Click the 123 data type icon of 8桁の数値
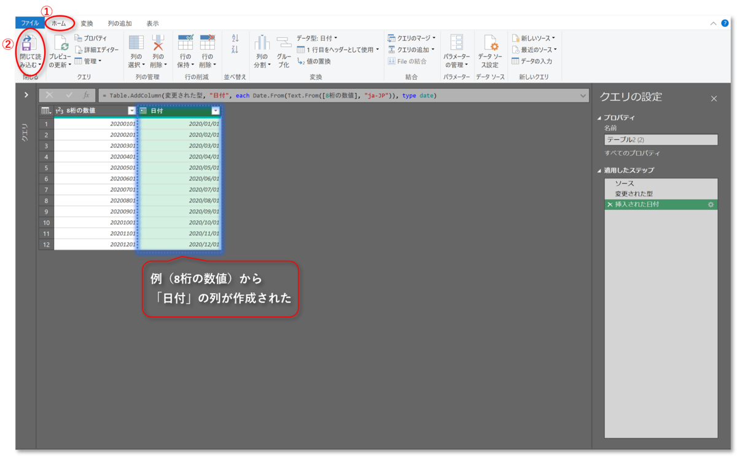The width and height of the screenshot is (737, 457). [x=60, y=110]
